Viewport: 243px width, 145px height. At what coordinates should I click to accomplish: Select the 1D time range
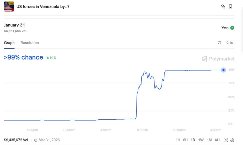tap(193, 140)
